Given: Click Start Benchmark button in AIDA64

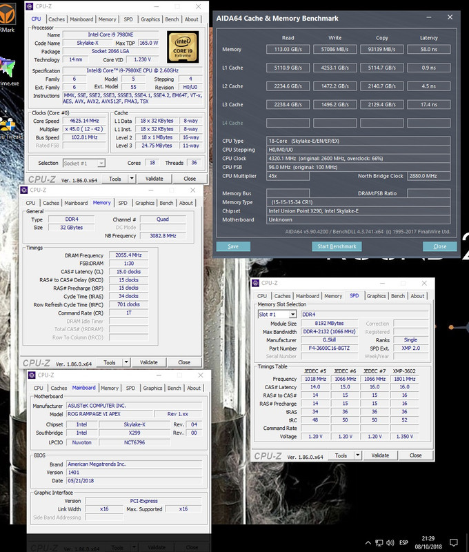Looking at the screenshot, I should click(337, 246).
